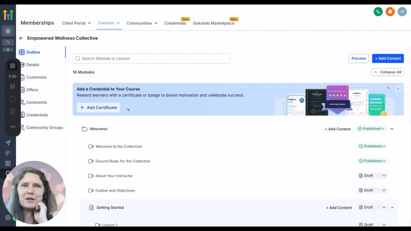
Task: Select the Getting Started module title
Action: coord(110,207)
